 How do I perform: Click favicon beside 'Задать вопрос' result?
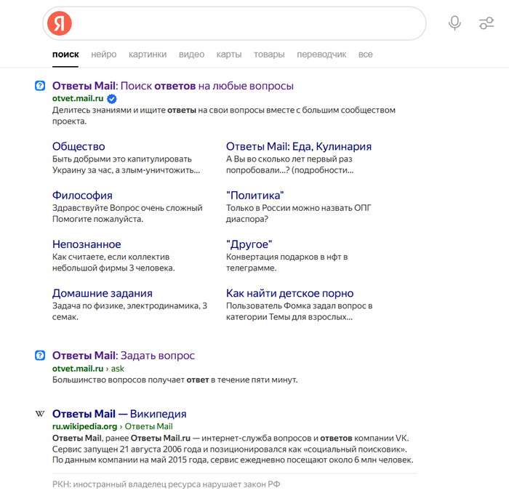[x=41, y=356]
